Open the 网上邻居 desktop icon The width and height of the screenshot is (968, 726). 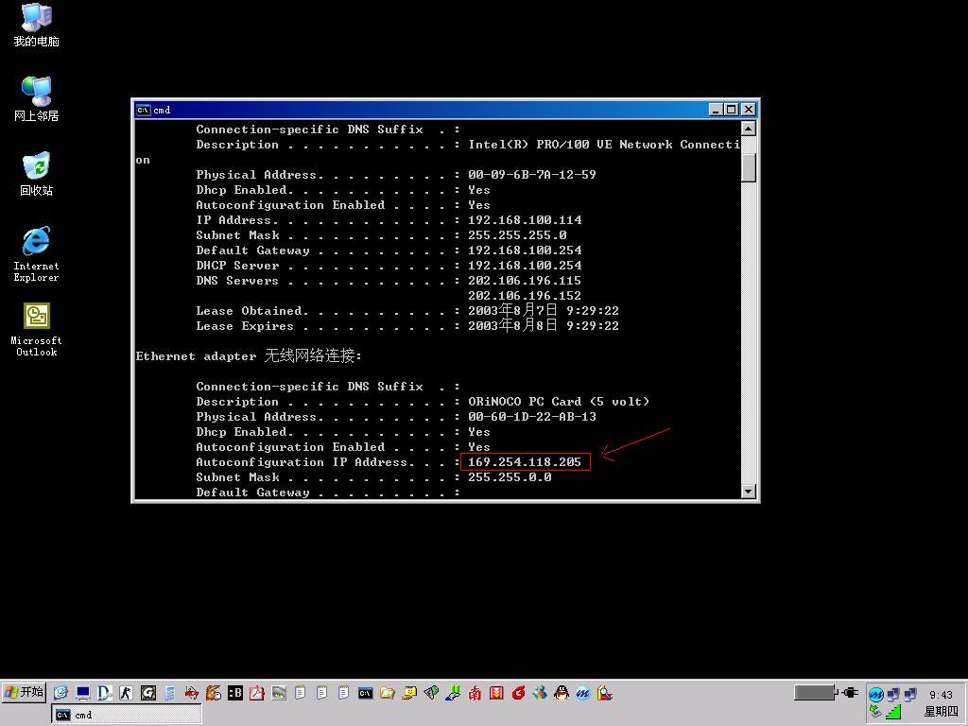point(36,98)
